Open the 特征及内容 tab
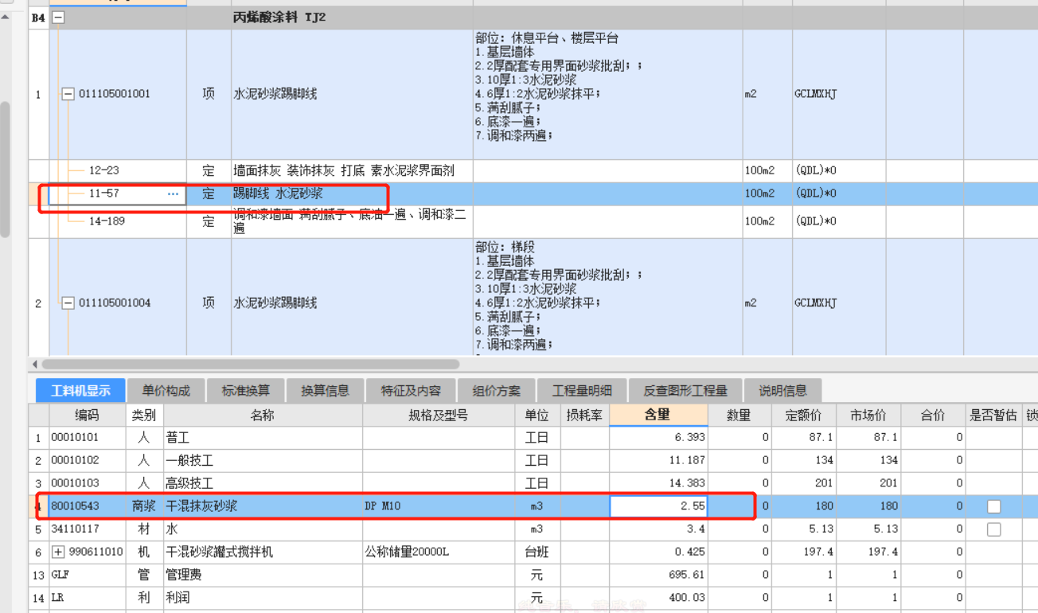This screenshot has height=613, width=1038. (411, 391)
